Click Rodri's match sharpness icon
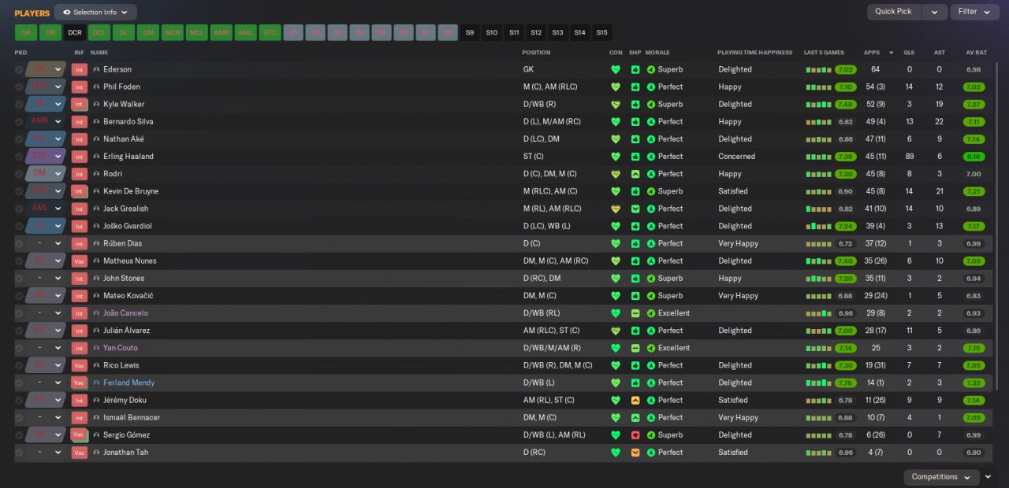1009x488 pixels. pyautogui.click(x=635, y=174)
